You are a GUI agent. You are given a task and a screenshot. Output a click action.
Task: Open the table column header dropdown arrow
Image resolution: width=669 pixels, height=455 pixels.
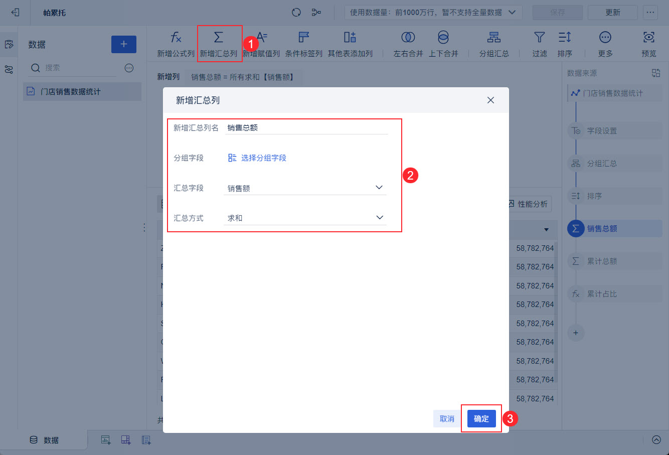pos(546,230)
